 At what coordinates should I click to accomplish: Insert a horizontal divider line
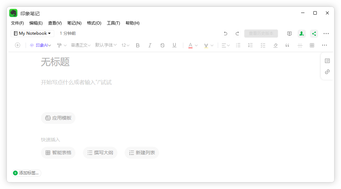pos(300,45)
